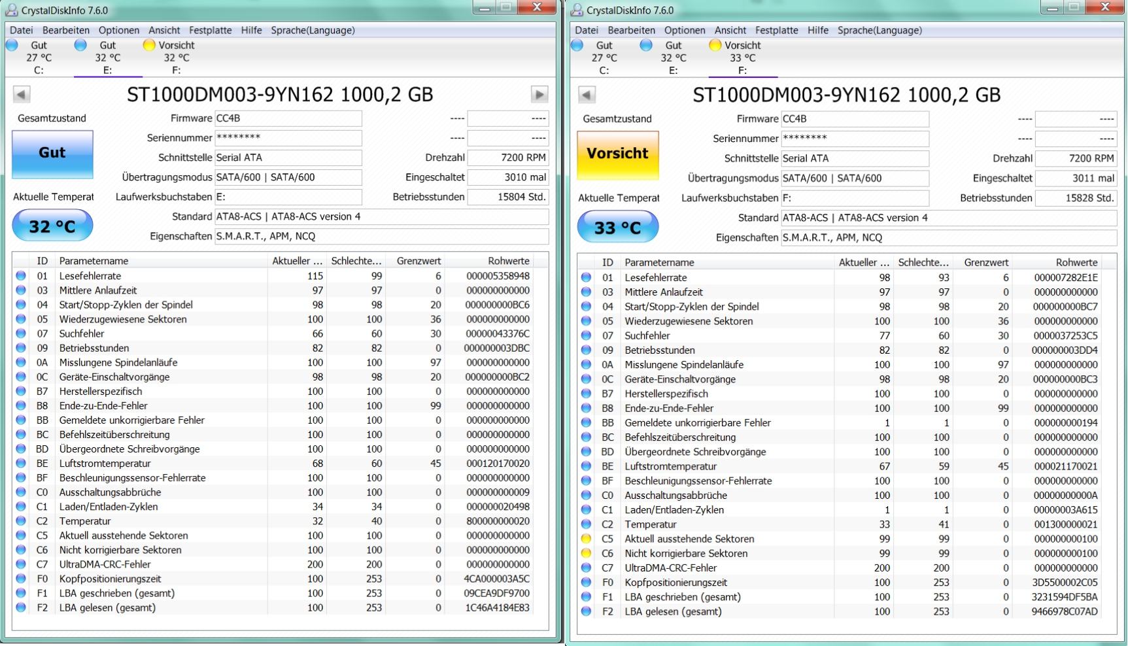
Task: Click Eingeschaltet field showing 3010 mal
Action: coord(508,177)
